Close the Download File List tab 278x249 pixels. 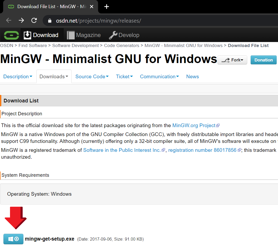[92, 7]
